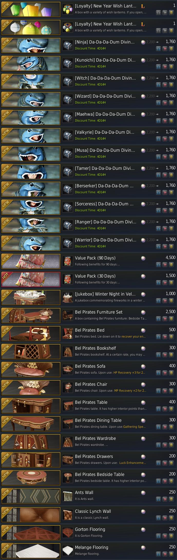Select the HOT Value Pack banner thumbnail

click(x=31, y=280)
